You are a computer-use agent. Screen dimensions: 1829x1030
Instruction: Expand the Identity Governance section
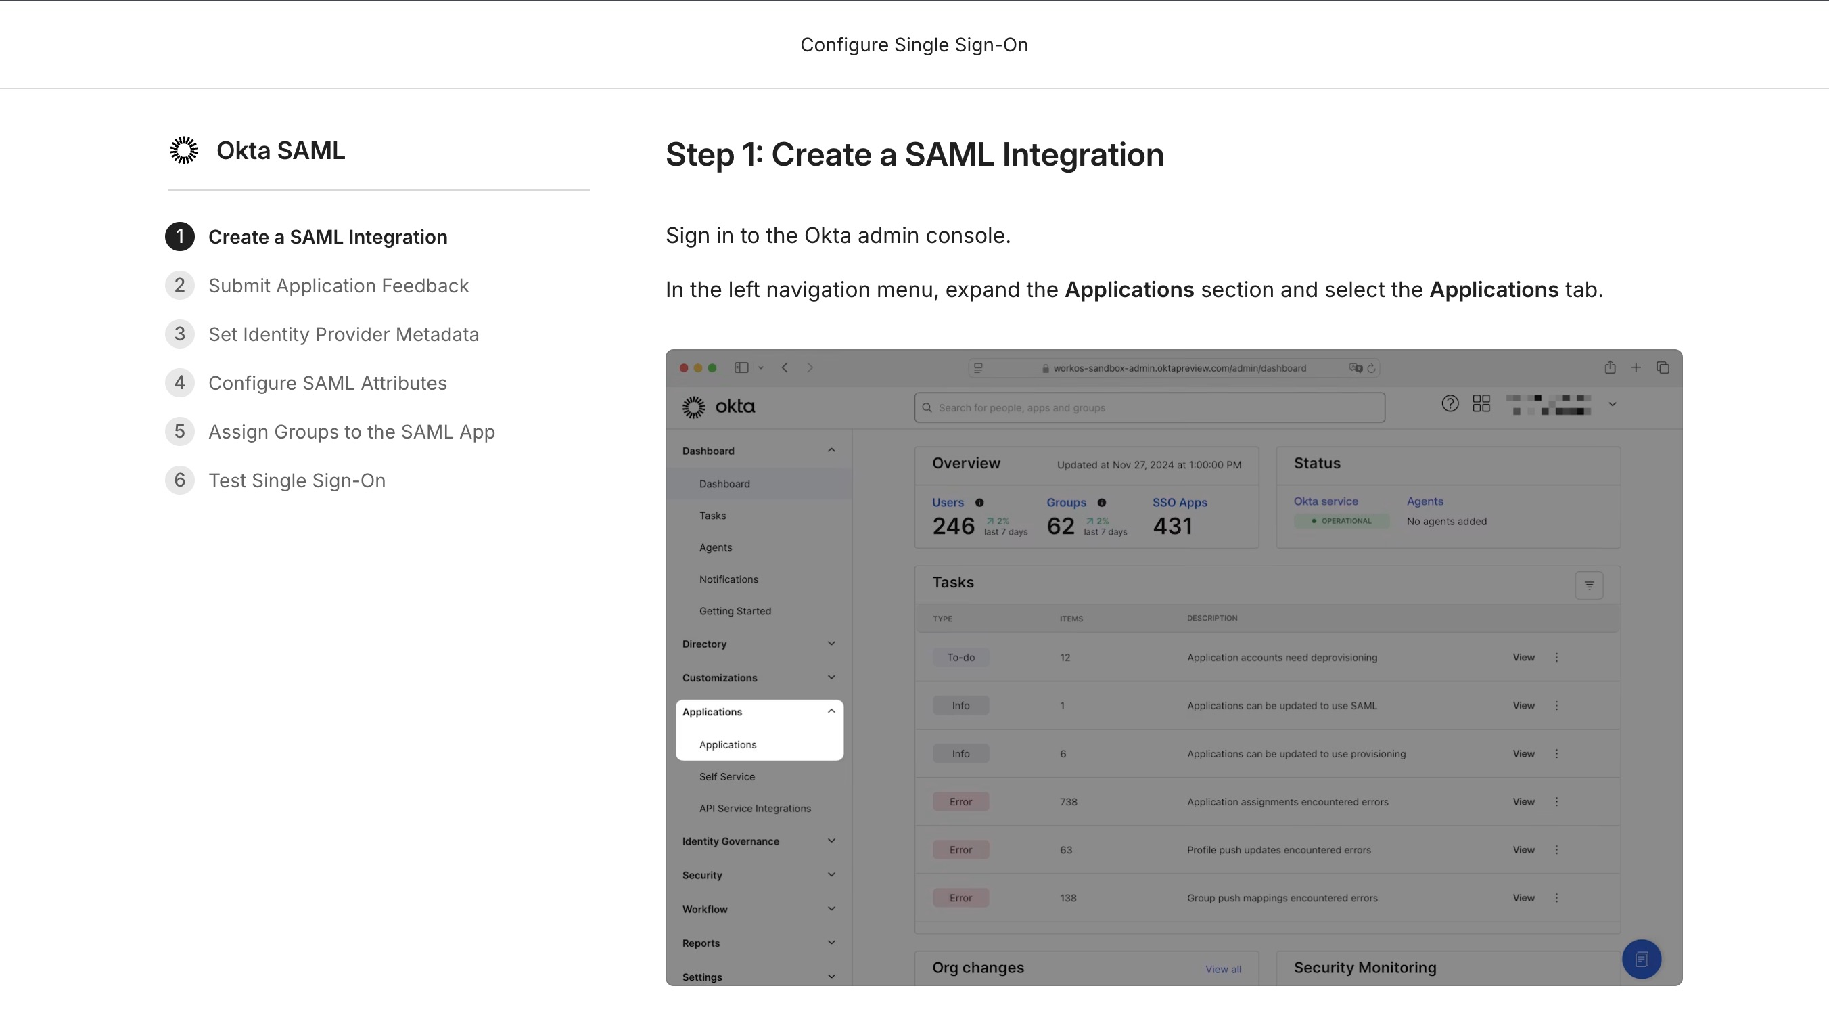pyautogui.click(x=759, y=842)
